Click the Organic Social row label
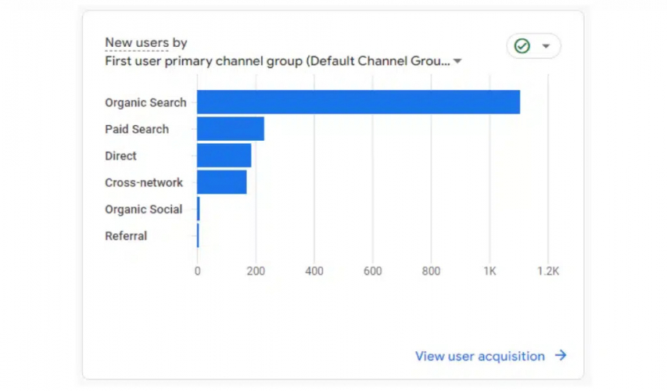 143,209
